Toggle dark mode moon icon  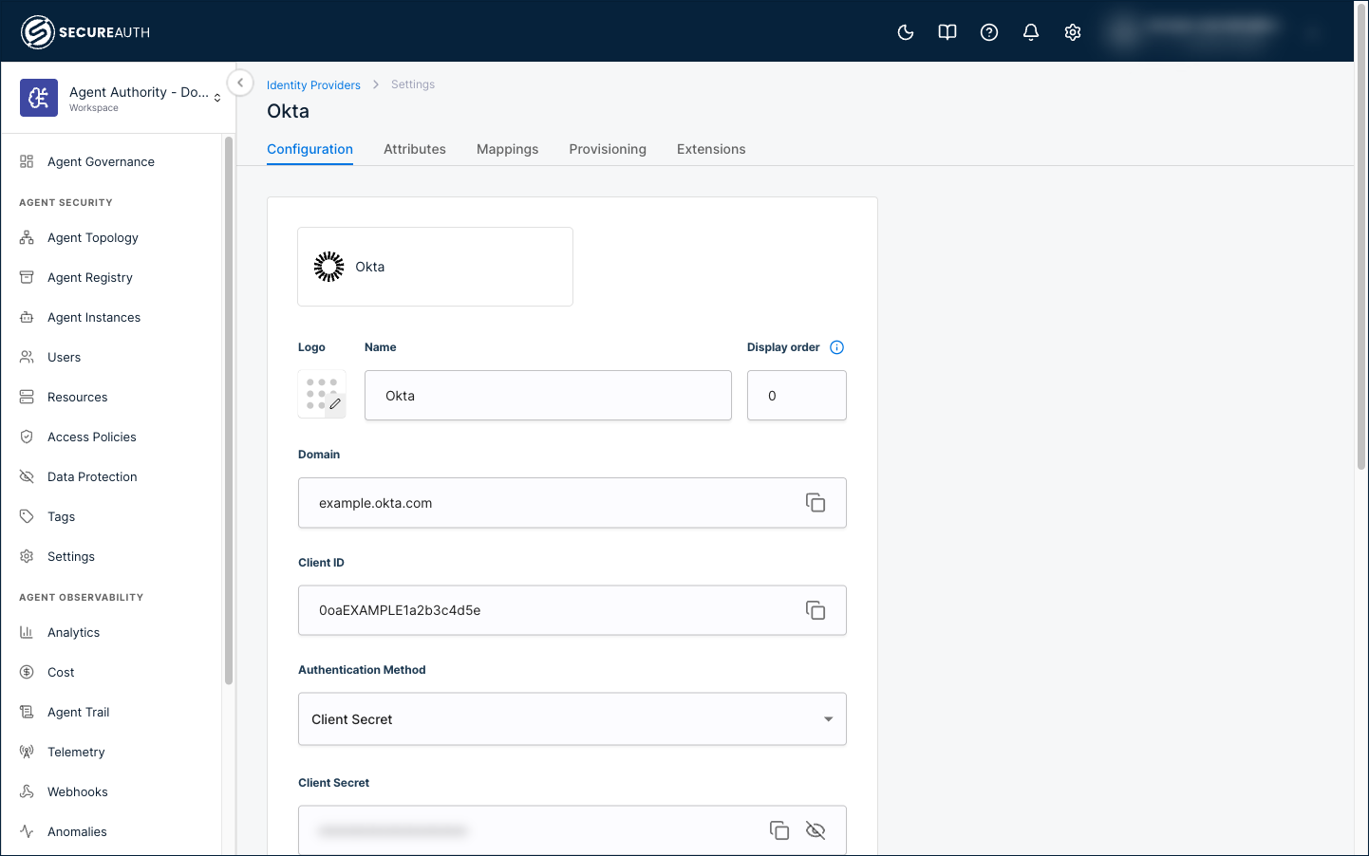906,32
